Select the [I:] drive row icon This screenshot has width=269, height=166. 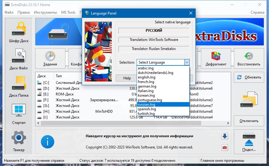[x=39, y=118]
